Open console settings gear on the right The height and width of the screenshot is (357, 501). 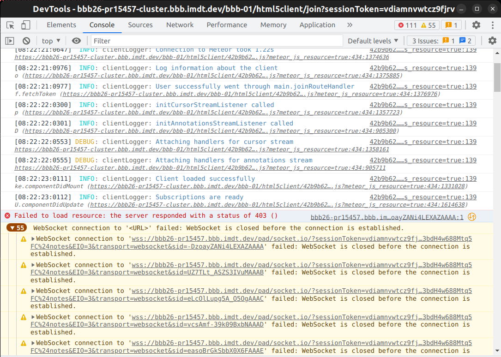point(493,41)
